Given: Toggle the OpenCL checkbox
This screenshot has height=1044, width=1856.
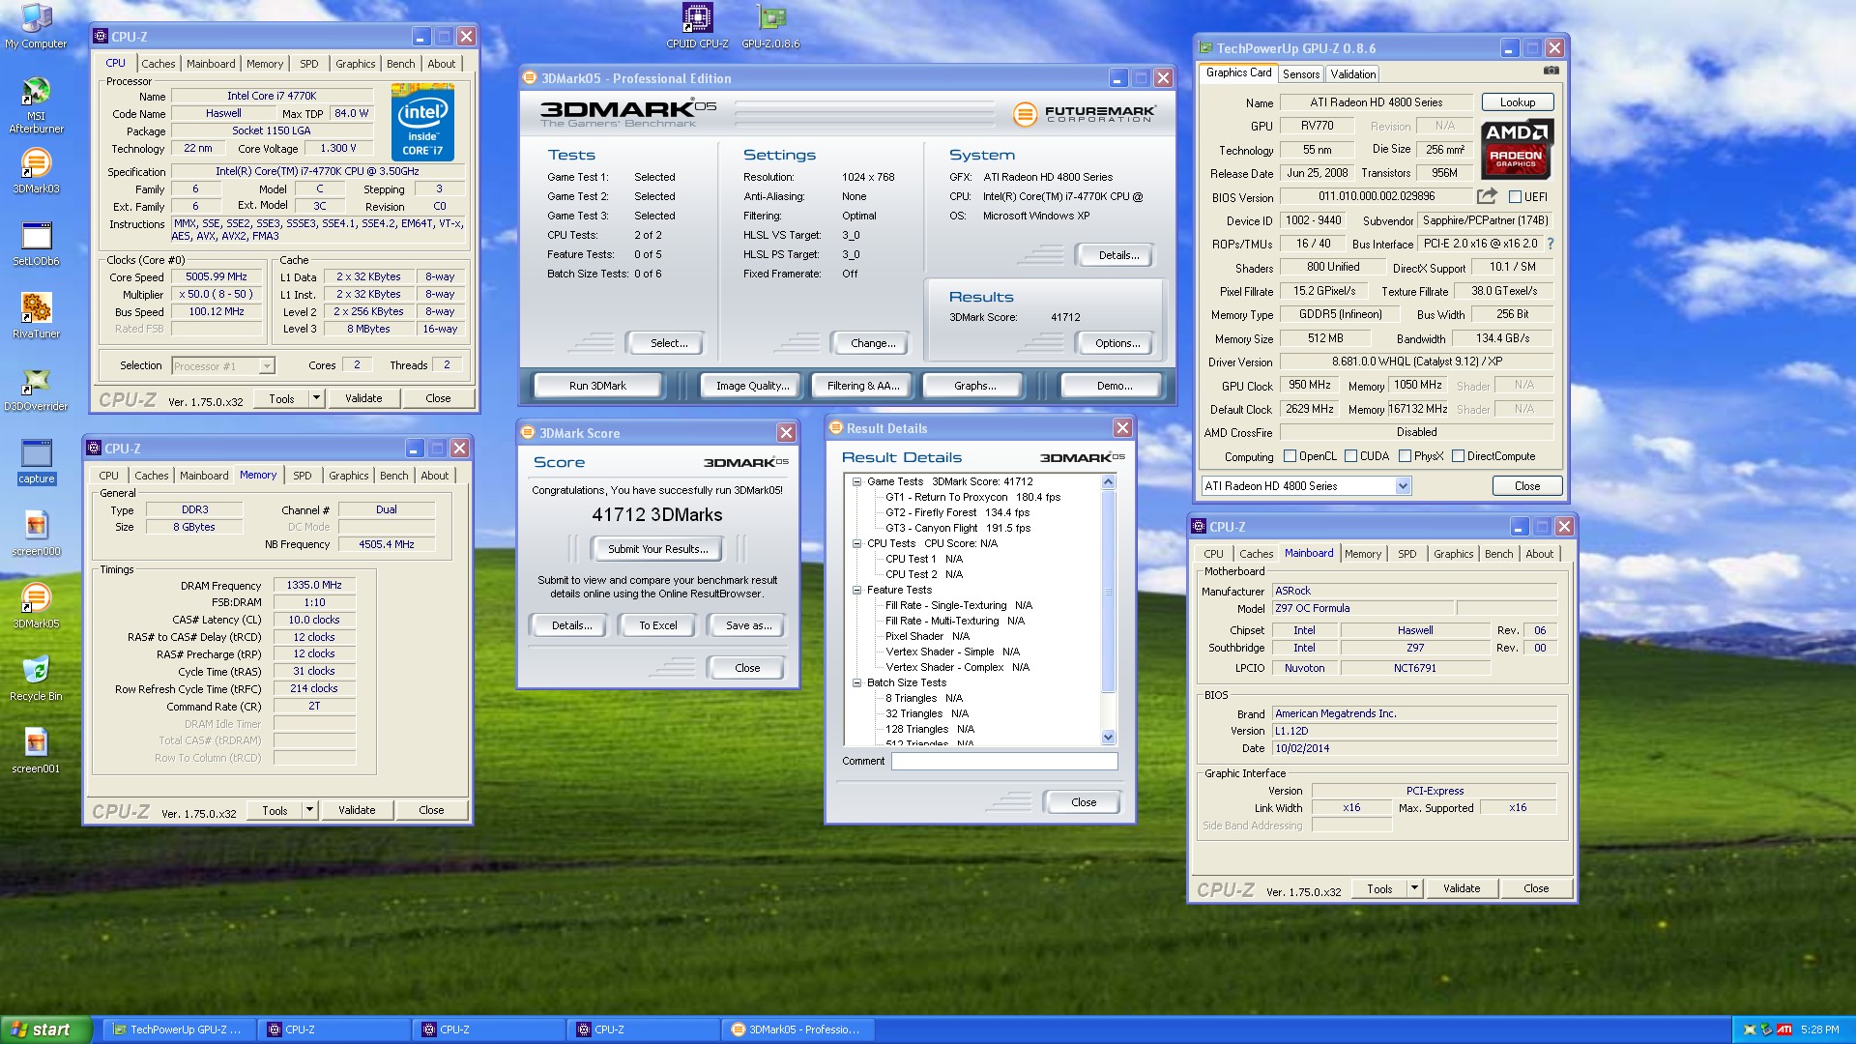Looking at the screenshot, I should click(1290, 456).
